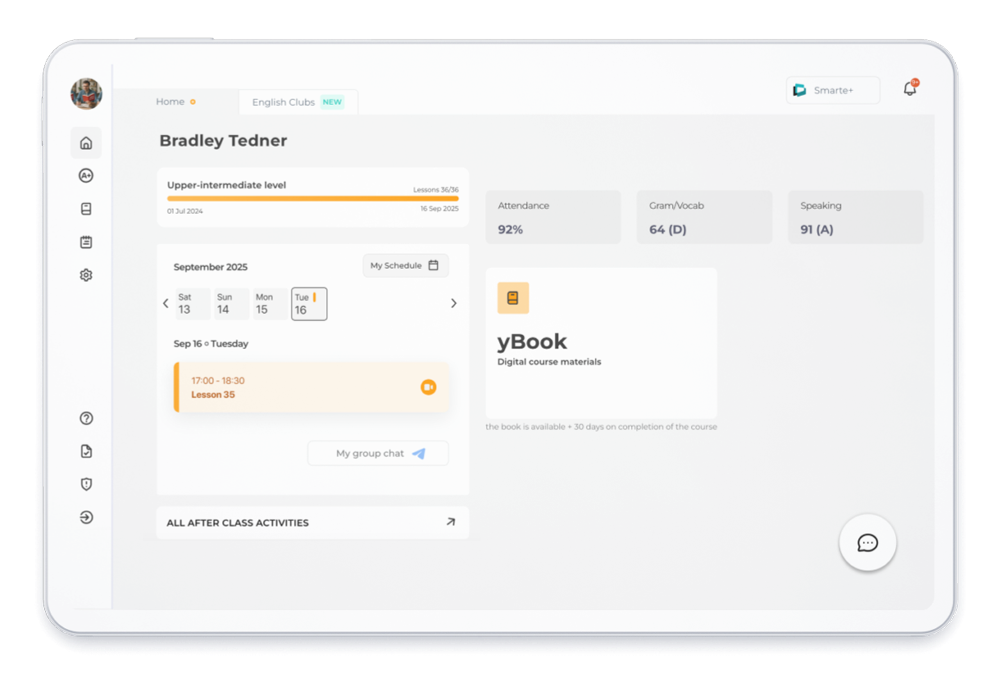Go to previous days with the left chevron

click(x=166, y=303)
